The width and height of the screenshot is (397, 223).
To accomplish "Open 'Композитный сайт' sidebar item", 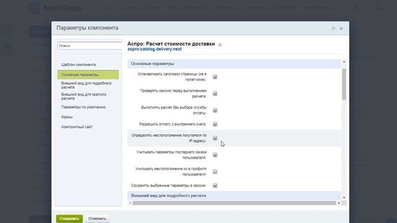I will (x=77, y=127).
